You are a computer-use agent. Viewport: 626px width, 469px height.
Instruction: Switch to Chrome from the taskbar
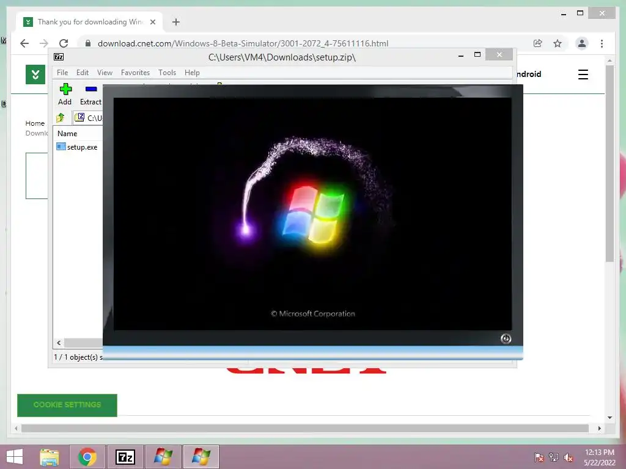pos(87,457)
